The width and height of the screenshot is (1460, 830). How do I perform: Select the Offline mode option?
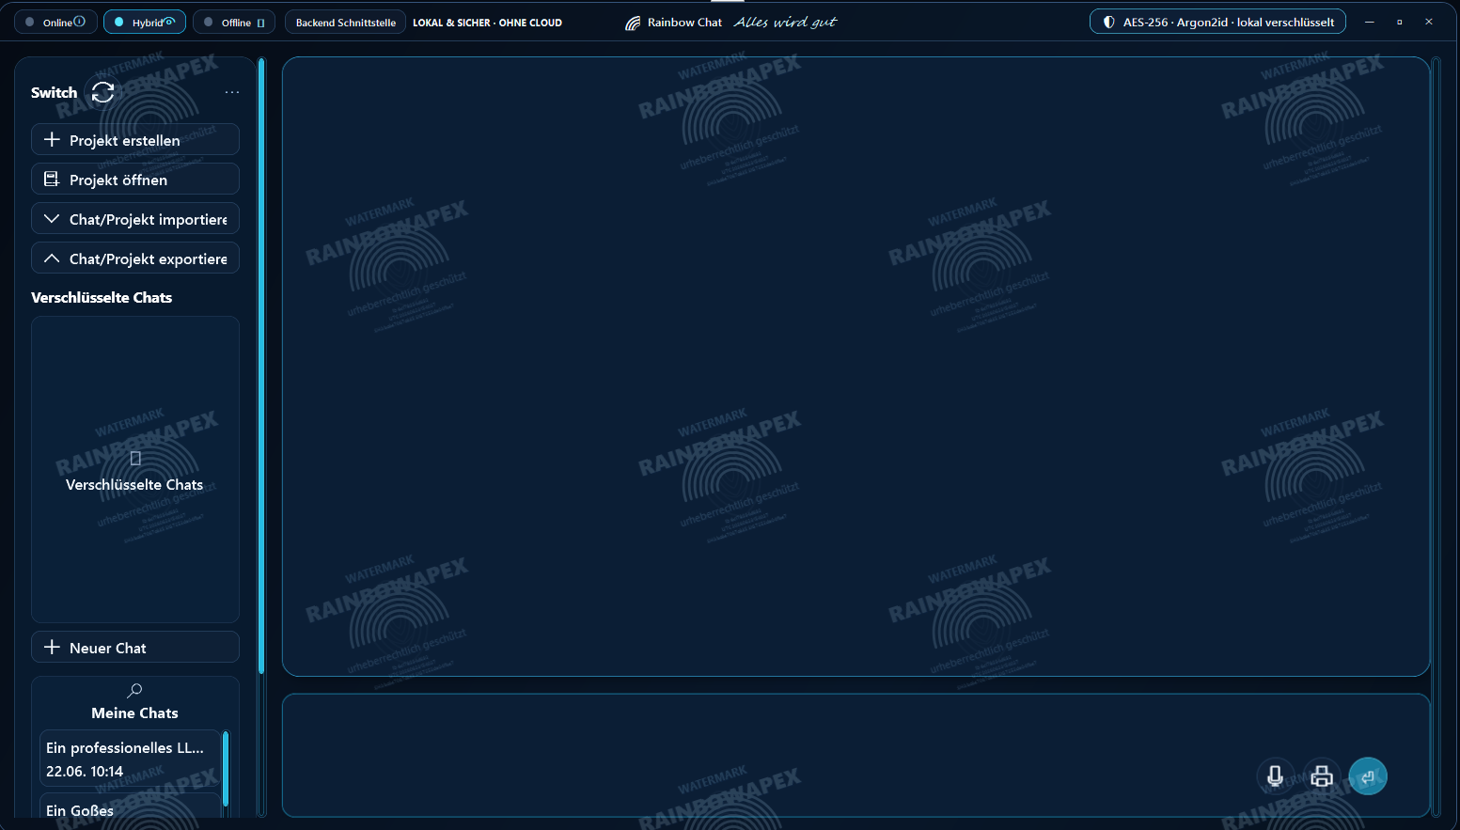click(x=234, y=22)
